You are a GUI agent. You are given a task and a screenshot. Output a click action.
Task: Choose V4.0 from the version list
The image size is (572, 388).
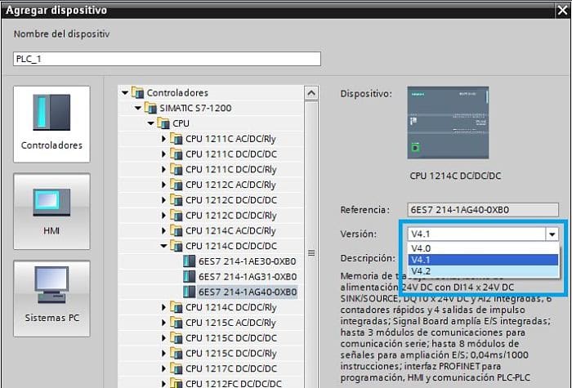[x=483, y=248]
